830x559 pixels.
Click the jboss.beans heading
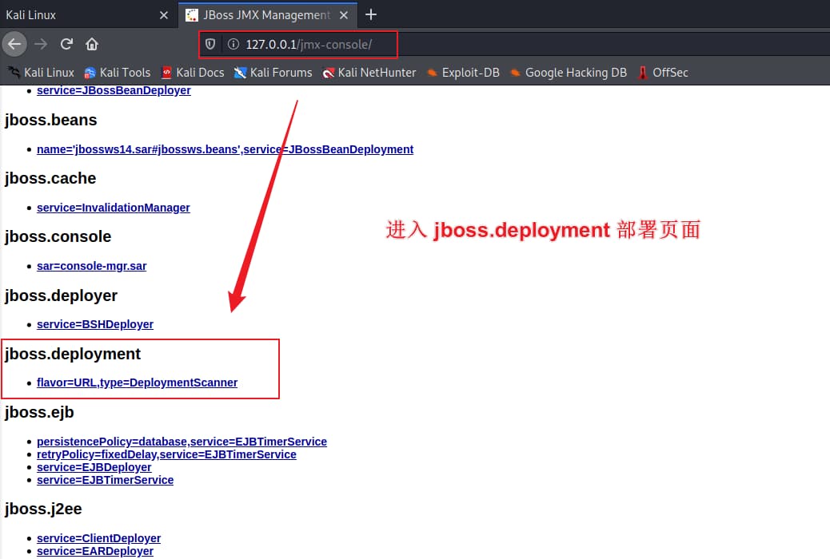[51, 120]
